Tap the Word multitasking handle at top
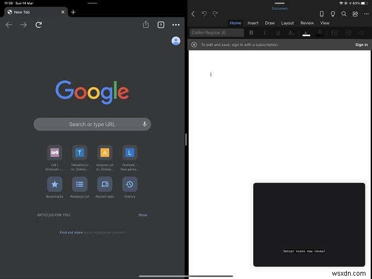Screen dimensions: 372x279 [x=280, y=3]
